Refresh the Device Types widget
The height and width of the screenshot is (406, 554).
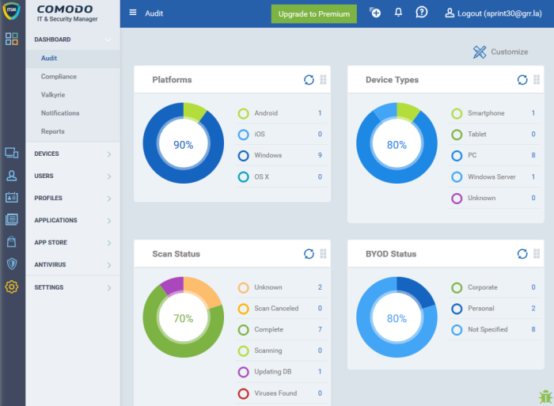point(522,80)
